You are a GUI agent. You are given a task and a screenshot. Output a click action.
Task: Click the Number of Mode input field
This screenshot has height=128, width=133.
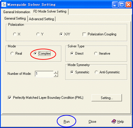[44, 74]
